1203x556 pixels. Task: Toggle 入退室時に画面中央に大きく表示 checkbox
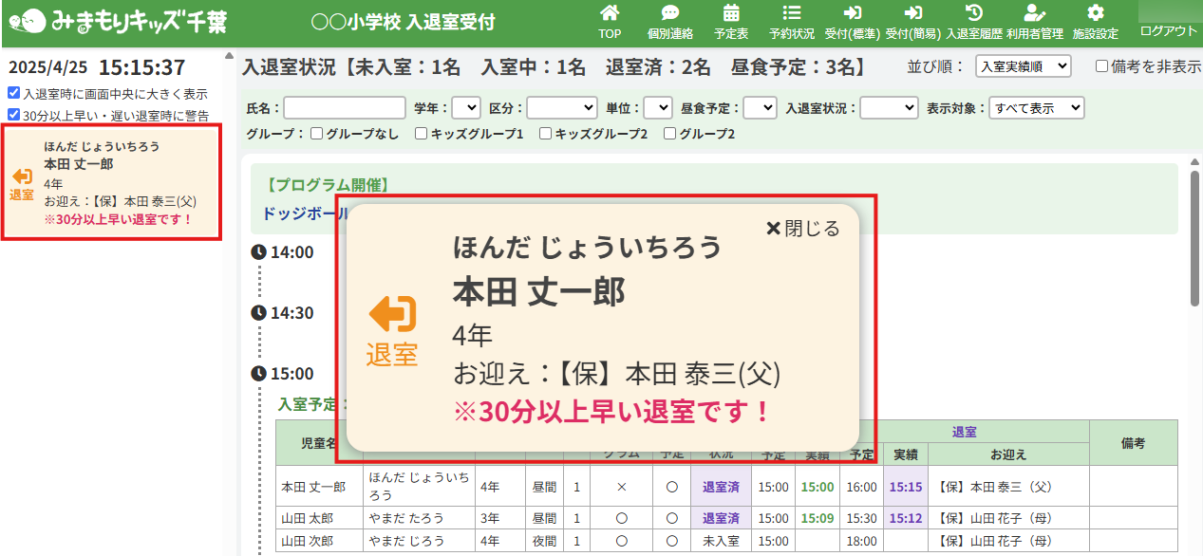13,94
